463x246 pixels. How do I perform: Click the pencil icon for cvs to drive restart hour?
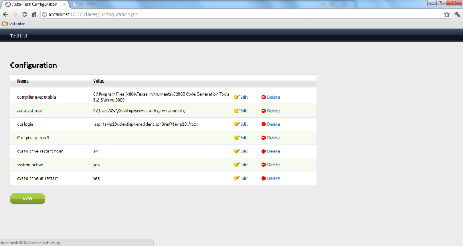tap(237, 151)
